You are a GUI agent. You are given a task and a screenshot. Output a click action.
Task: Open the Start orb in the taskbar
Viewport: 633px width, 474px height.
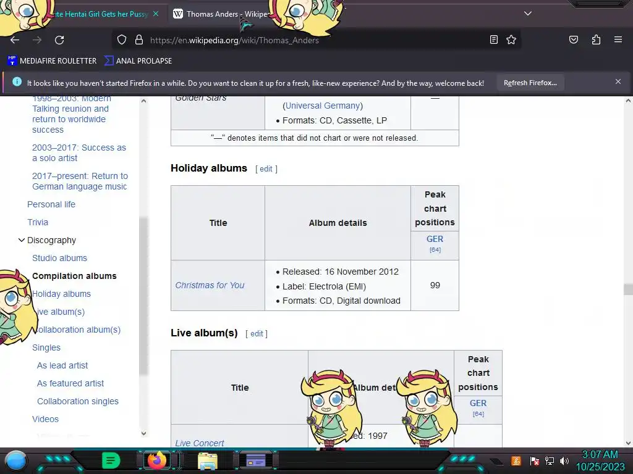(16, 460)
